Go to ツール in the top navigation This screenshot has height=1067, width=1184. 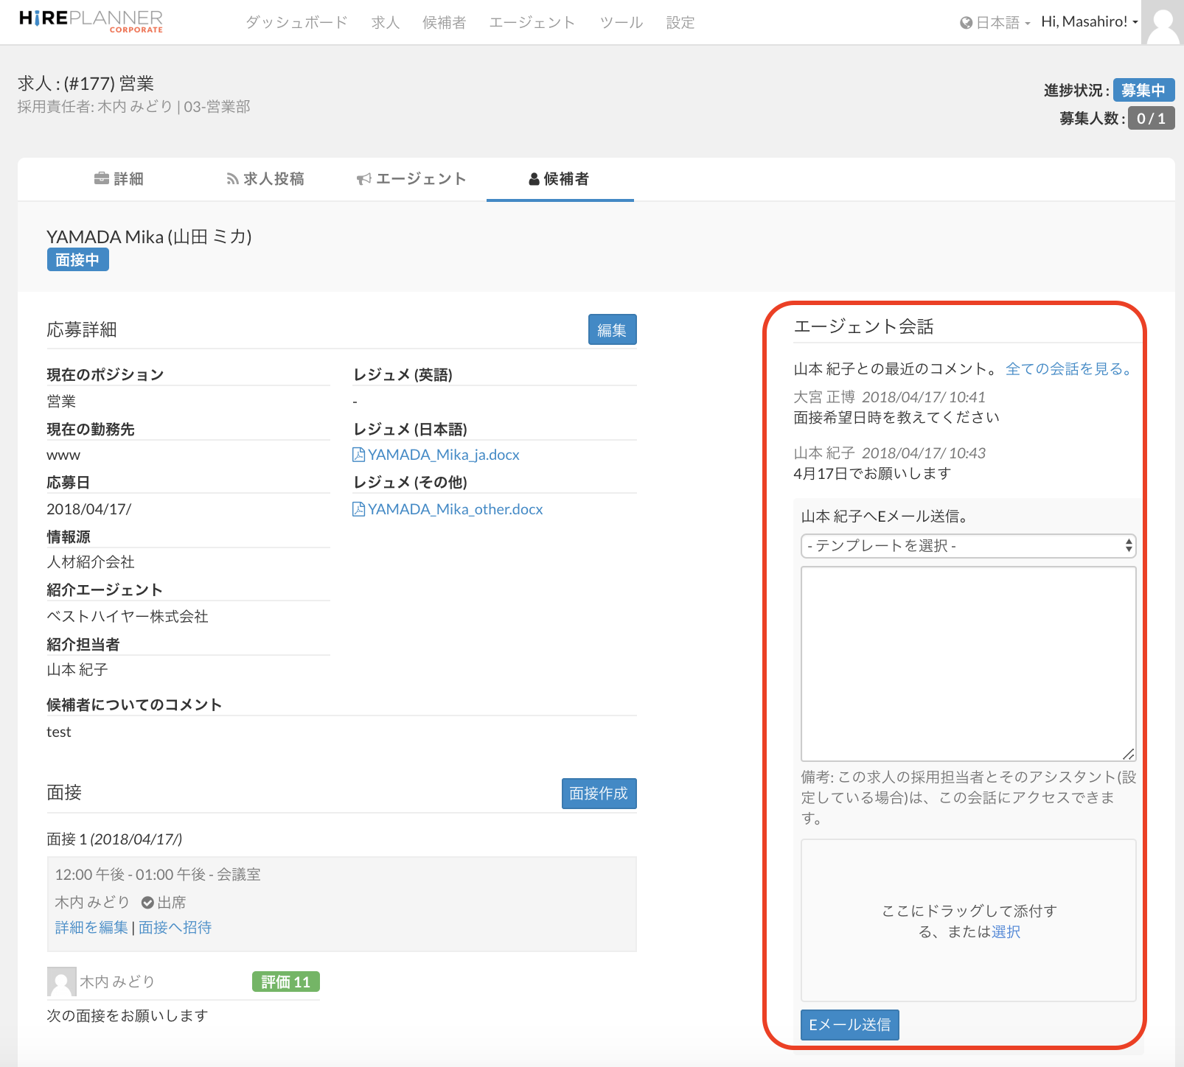click(621, 23)
